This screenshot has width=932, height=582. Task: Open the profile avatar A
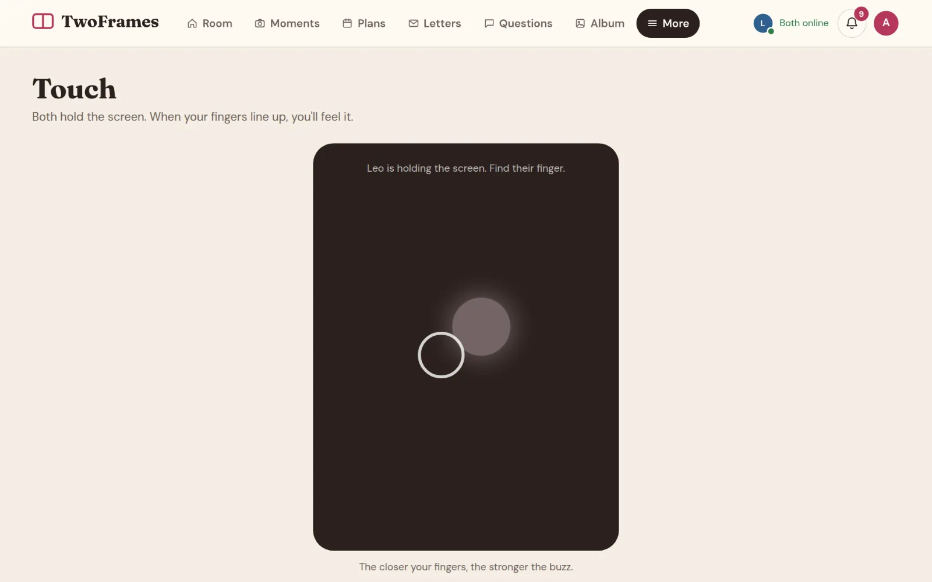point(886,23)
